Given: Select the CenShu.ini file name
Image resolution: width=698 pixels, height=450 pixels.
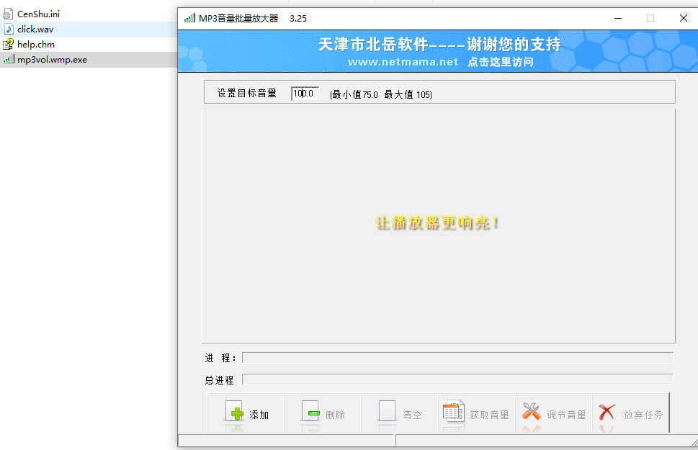Looking at the screenshot, I should tap(38, 14).
